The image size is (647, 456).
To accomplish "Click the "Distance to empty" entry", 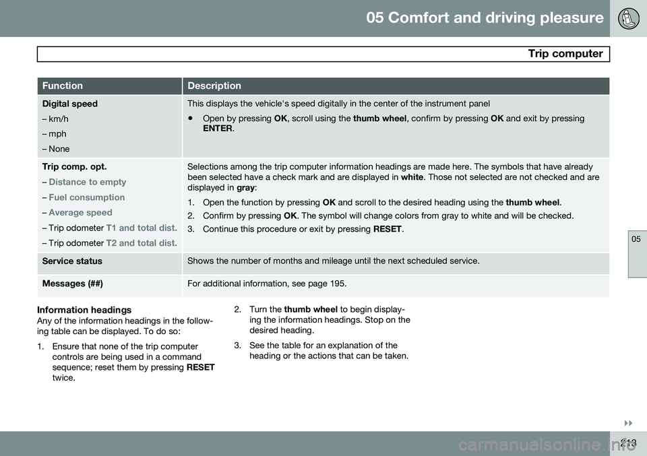I will [88, 182].
